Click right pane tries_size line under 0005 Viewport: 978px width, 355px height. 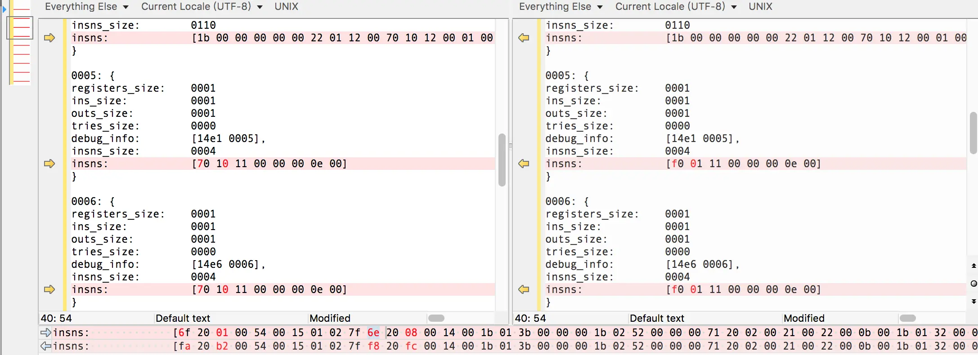pyautogui.click(x=618, y=126)
